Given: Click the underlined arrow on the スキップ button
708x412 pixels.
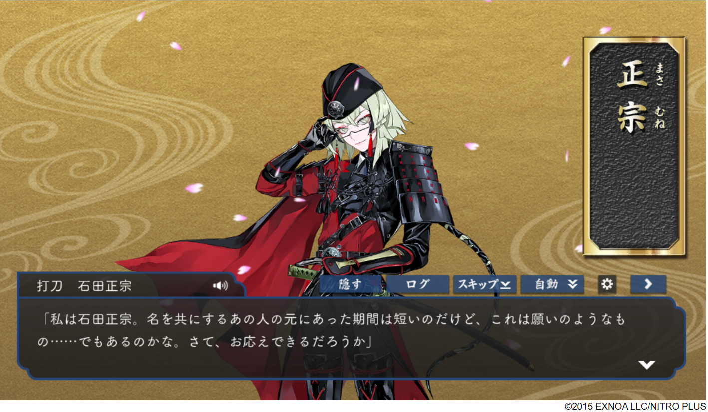Looking at the screenshot, I should coord(505,285).
